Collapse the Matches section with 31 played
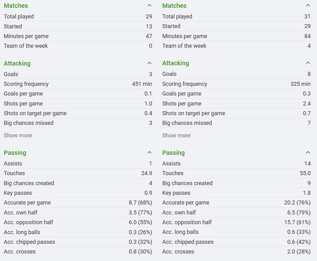 click(x=308, y=6)
